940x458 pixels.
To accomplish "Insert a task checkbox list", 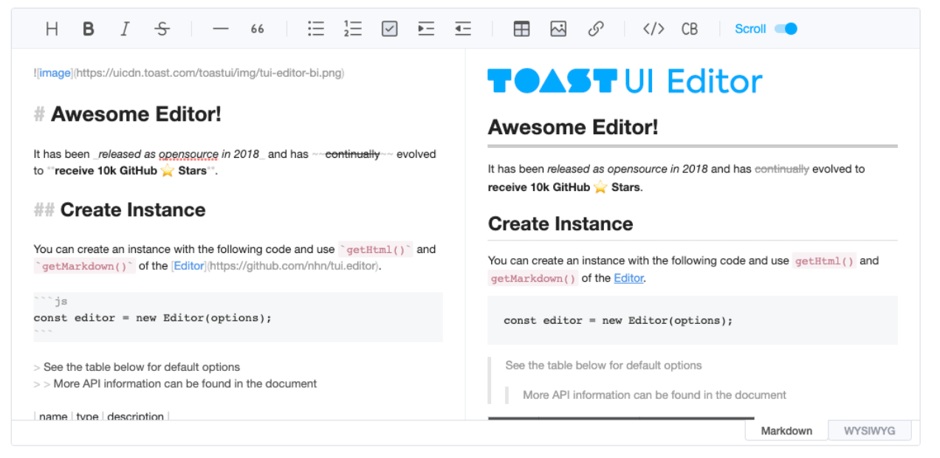I will click(x=389, y=29).
